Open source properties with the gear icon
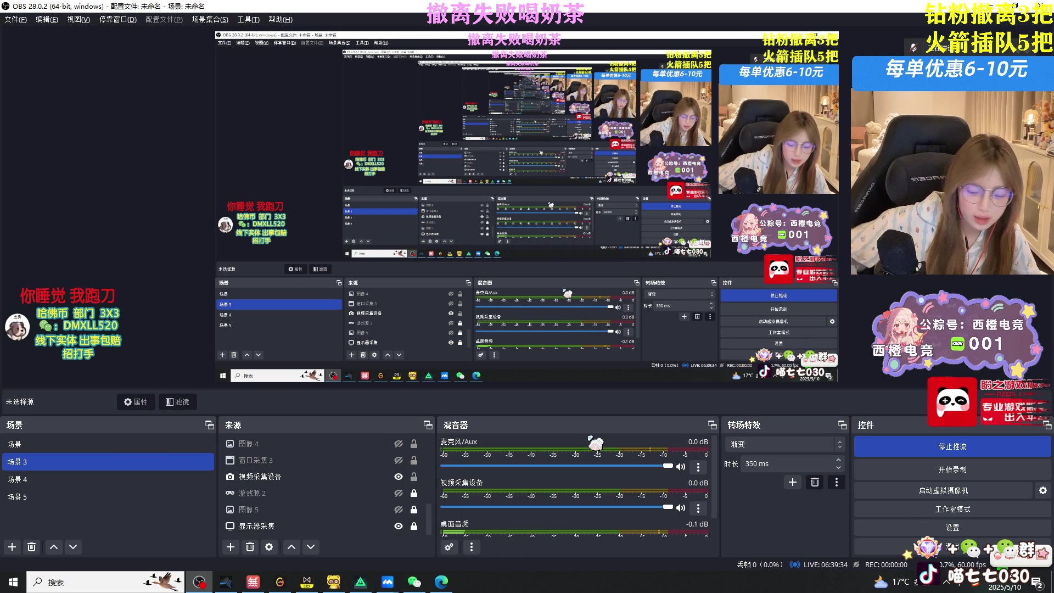The width and height of the screenshot is (1054, 593). (x=269, y=547)
